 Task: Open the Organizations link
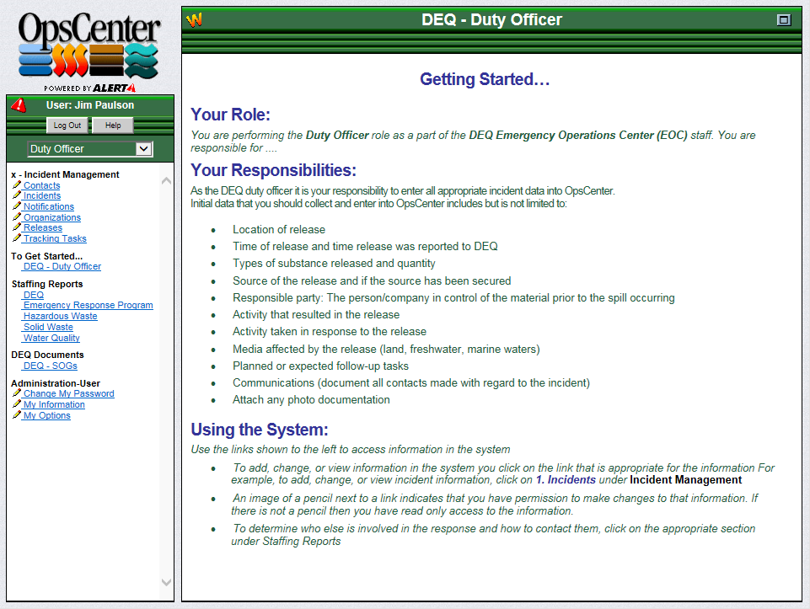(51, 217)
